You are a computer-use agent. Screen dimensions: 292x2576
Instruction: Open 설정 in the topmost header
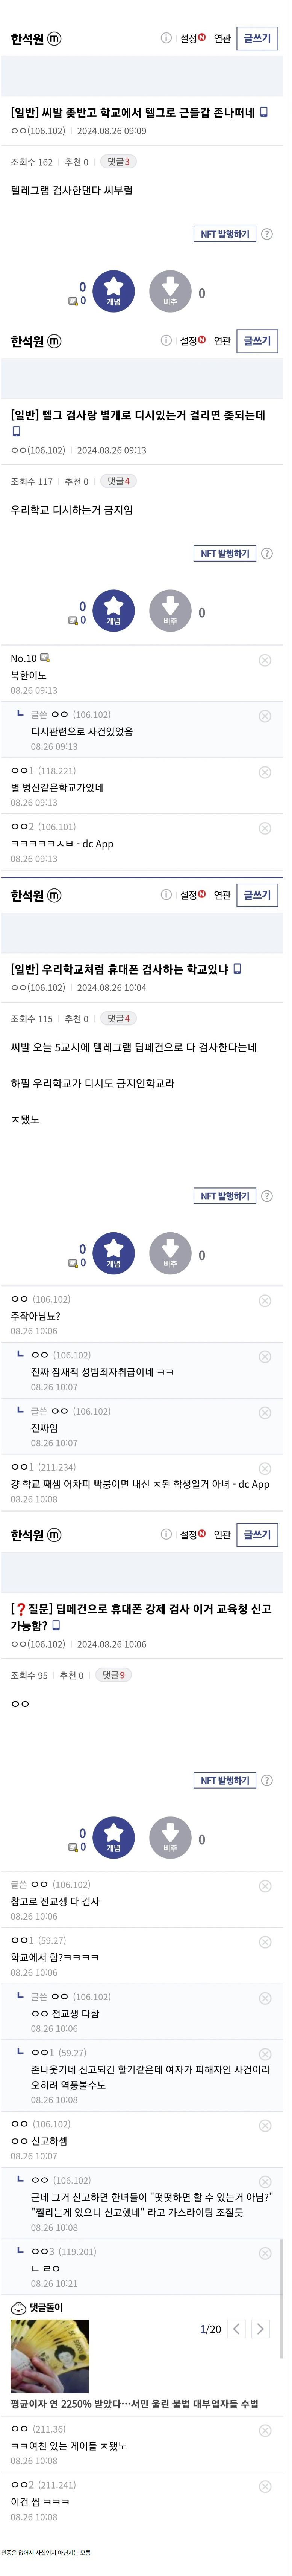(191, 38)
